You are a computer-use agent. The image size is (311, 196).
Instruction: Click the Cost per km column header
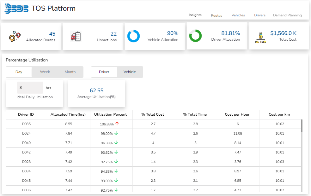click(x=279, y=114)
